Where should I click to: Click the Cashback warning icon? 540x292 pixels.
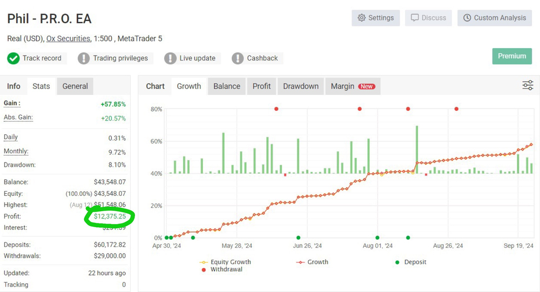(x=238, y=58)
